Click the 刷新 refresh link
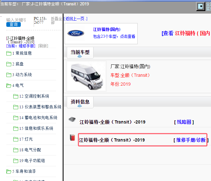The image size is (211, 181). click(43, 46)
